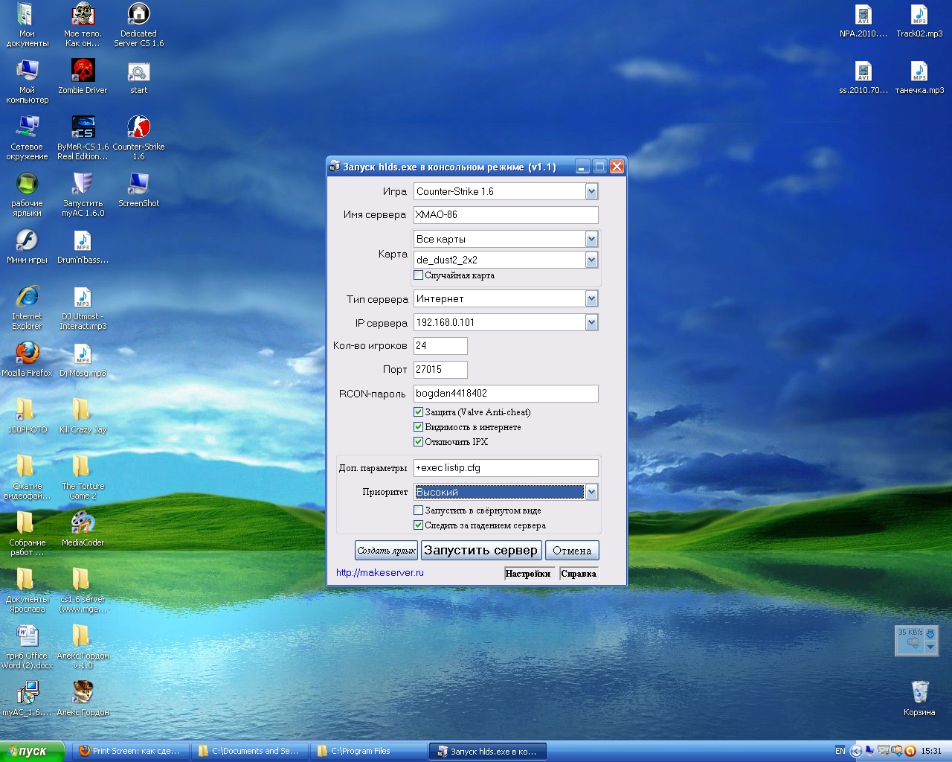Click the Кол-во игроков field
The height and width of the screenshot is (762, 952).
pyautogui.click(x=440, y=346)
